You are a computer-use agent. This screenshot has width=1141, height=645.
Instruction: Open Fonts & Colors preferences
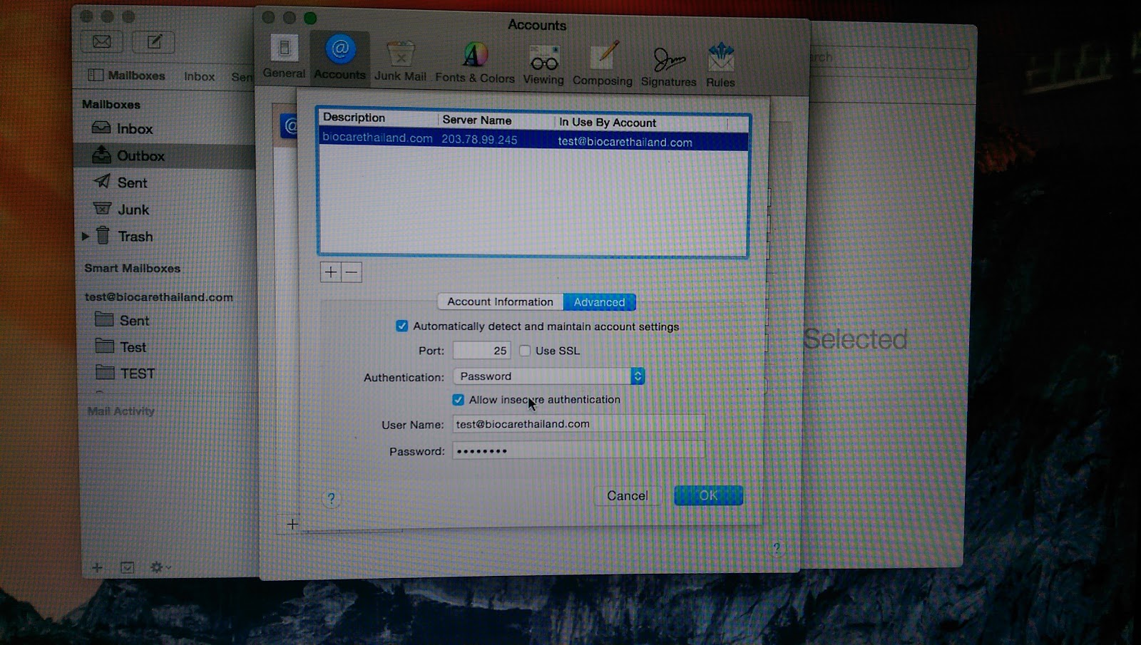tap(475, 62)
